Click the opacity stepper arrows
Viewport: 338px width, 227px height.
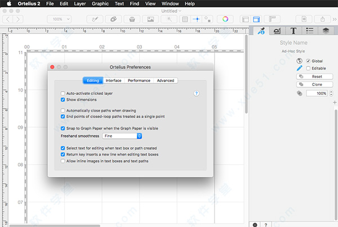click(331, 93)
